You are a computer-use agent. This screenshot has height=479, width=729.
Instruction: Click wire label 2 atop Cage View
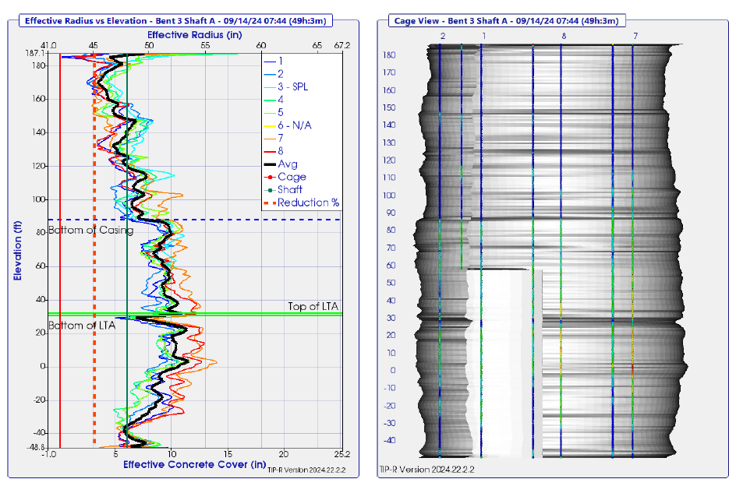point(442,37)
